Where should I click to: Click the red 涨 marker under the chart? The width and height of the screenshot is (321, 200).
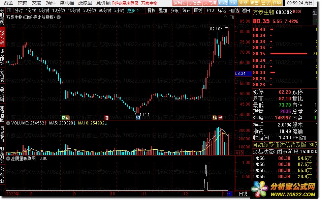[x=220, y=117]
